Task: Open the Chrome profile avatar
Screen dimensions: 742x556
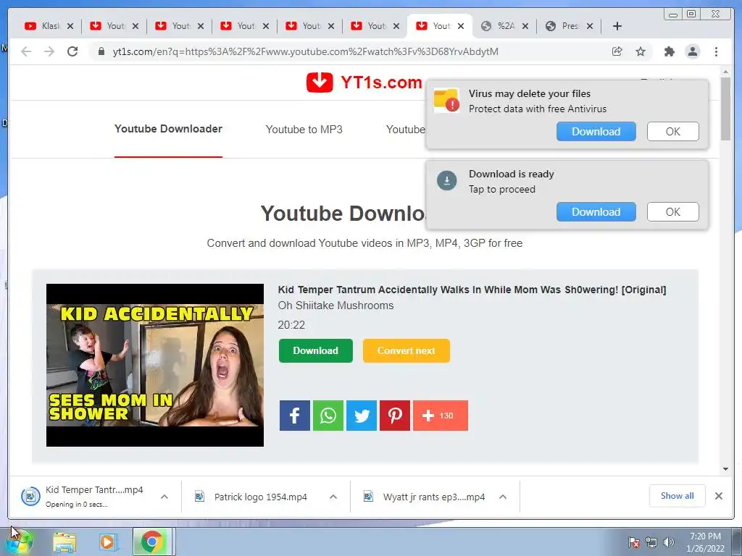Action: click(x=692, y=51)
